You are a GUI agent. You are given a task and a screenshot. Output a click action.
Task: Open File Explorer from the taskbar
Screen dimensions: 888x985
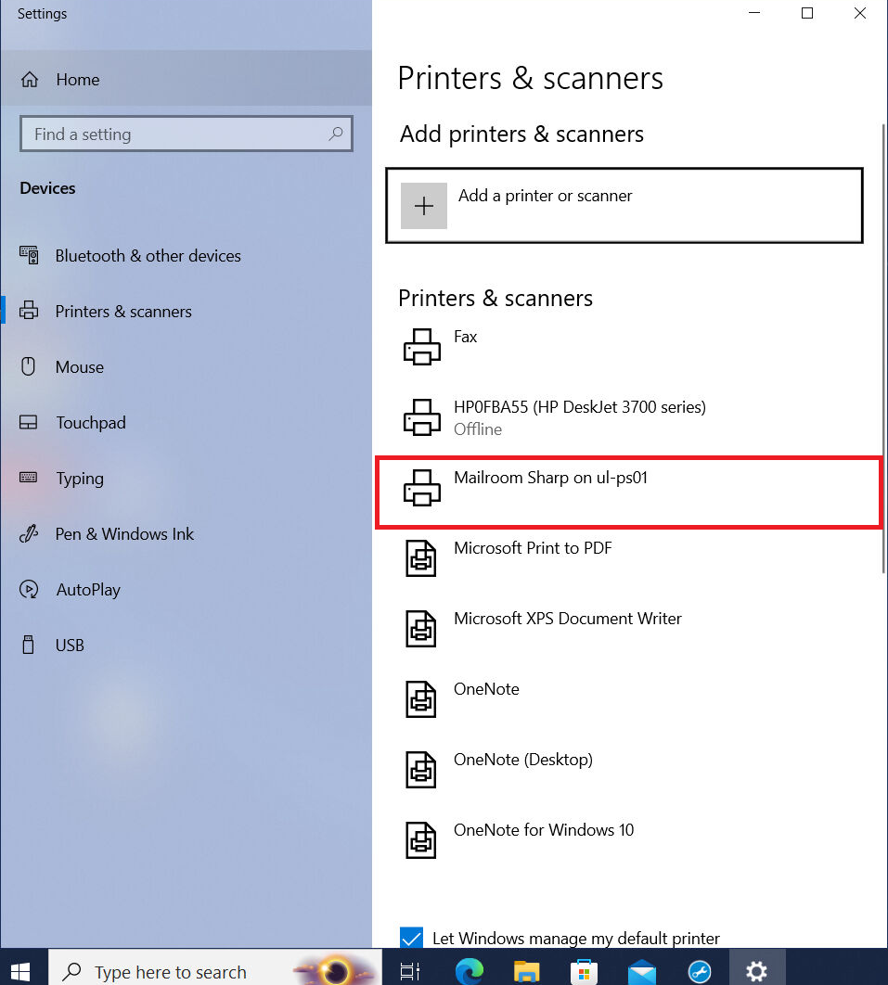[527, 972]
